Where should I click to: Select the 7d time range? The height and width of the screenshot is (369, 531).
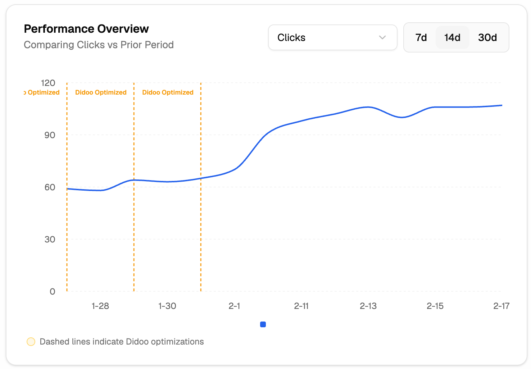point(421,37)
